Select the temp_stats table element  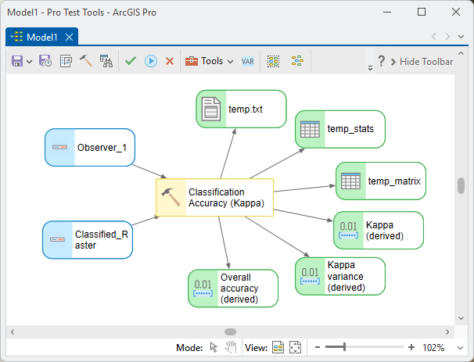340,129
